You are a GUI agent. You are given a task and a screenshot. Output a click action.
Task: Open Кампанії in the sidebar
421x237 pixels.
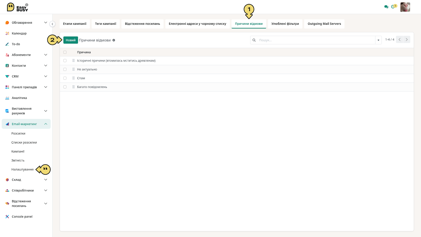point(18,151)
